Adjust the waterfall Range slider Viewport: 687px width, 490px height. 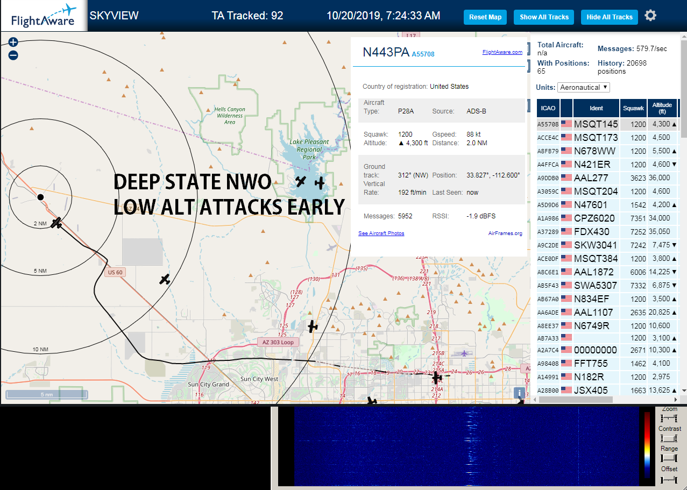click(x=669, y=458)
